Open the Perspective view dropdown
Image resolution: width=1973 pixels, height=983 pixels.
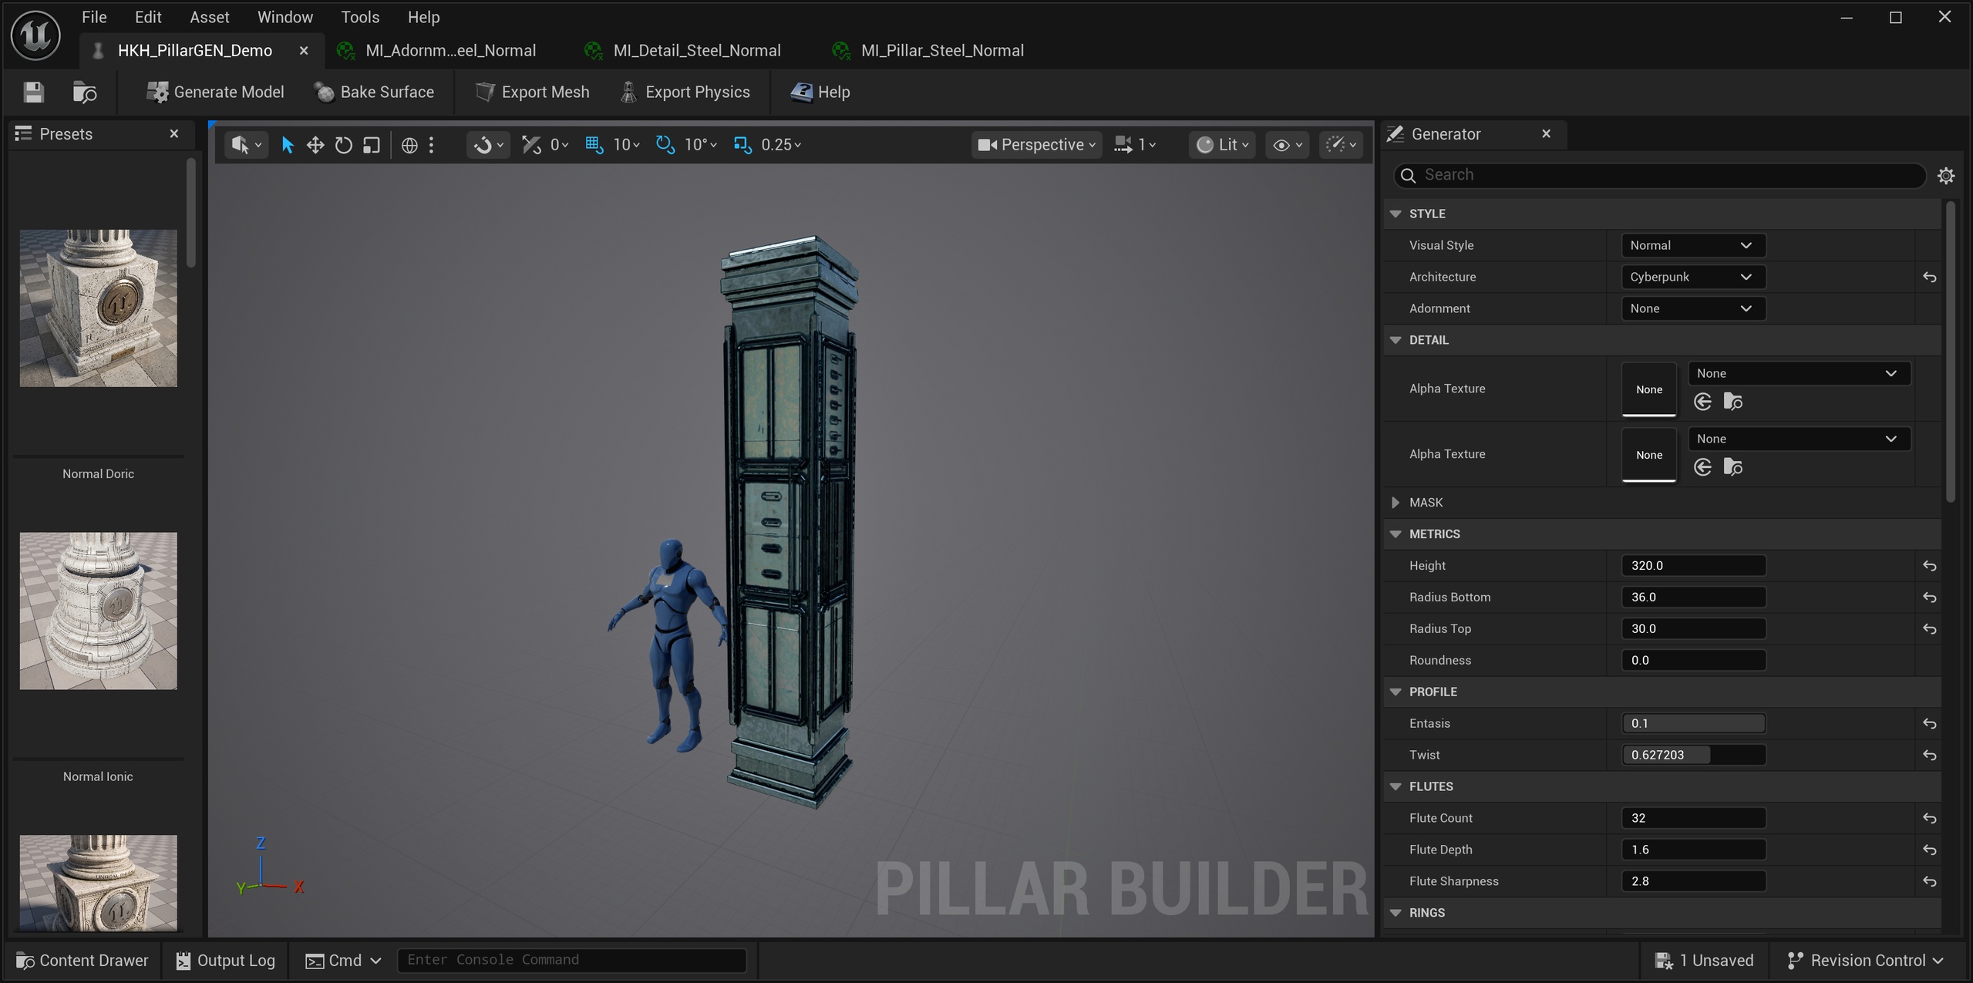(1036, 145)
